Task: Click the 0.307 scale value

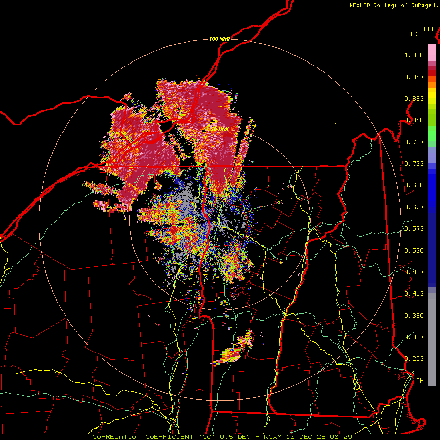Action: point(414,337)
